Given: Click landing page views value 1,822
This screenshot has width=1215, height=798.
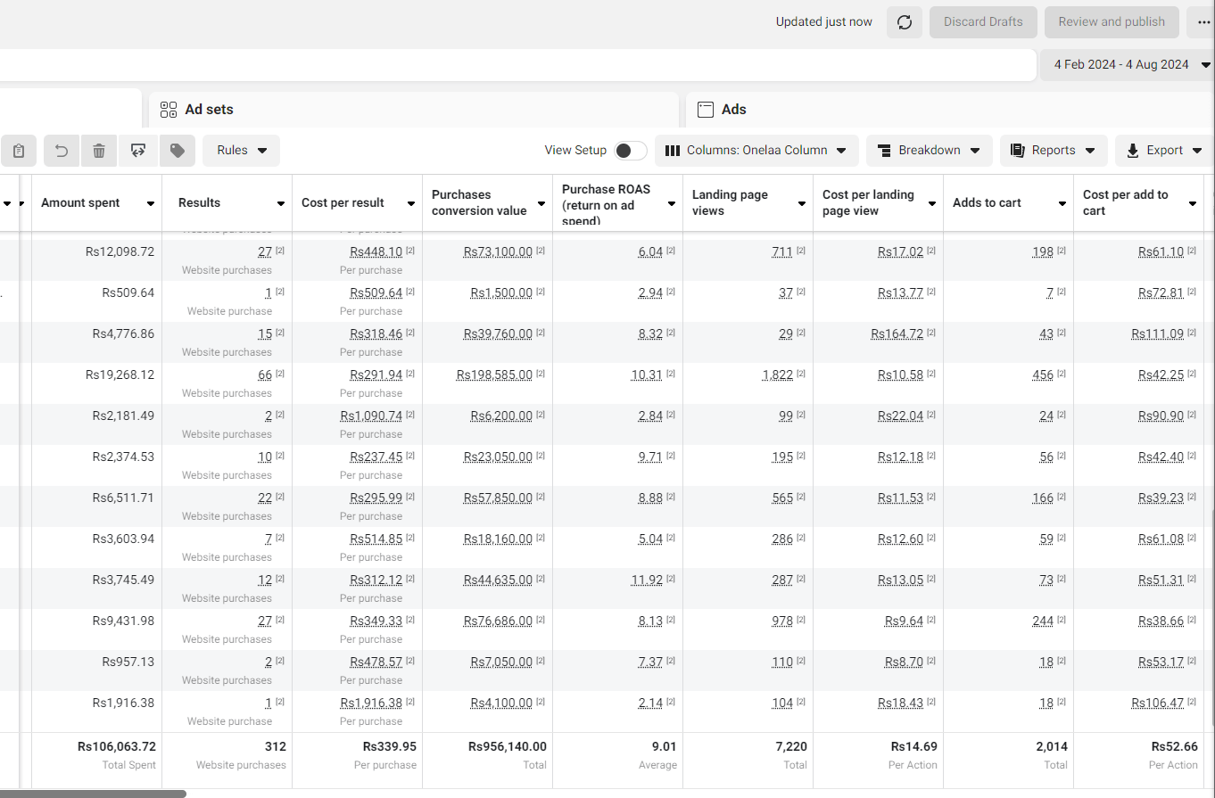Looking at the screenshot, I should [777, 375].
